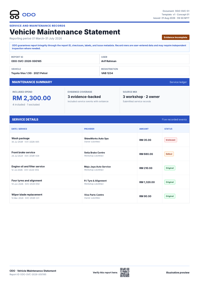This screenshot has width=199, height=282.
Task: Click the amount 'RM 35.00'
Action: pyautogui.click(x=145, y=140)
